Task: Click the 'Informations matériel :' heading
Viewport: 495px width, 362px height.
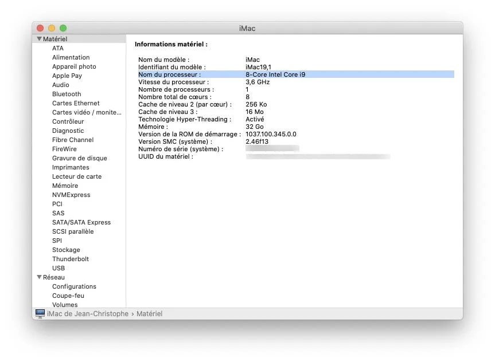Action: coord(171,44)
